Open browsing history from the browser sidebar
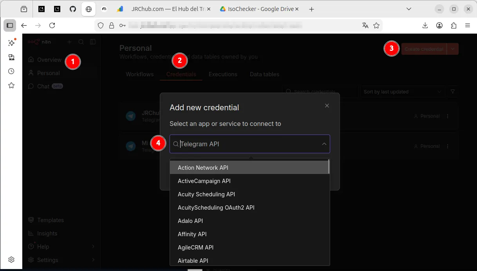 11,71
